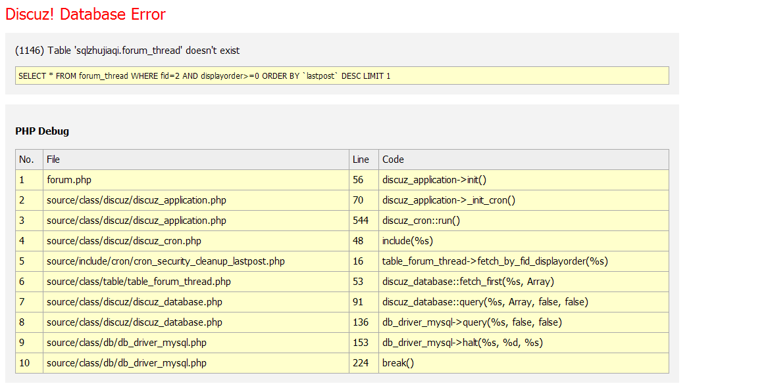Select the discuz_cron::run() code cell
766x388 pixels.
524,221
